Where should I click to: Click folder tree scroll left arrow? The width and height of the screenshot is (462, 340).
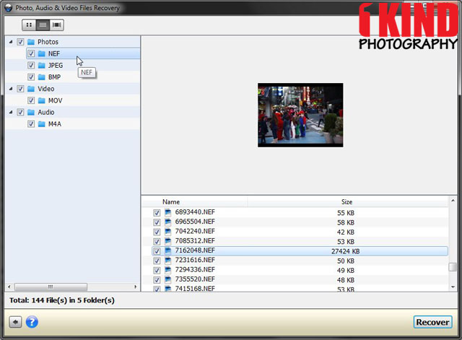pyautogui.click(x=9, y=287)
